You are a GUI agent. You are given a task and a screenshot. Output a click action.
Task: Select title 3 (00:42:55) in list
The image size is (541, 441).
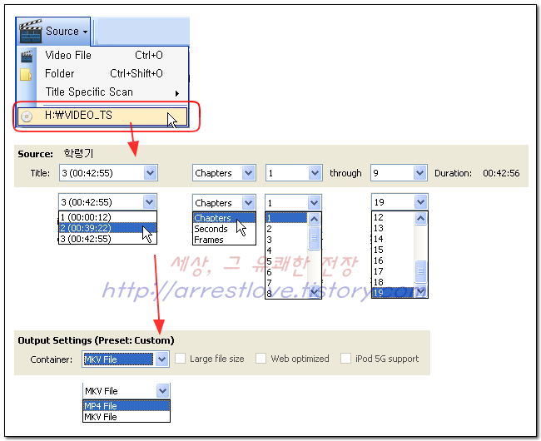[107, 239]
